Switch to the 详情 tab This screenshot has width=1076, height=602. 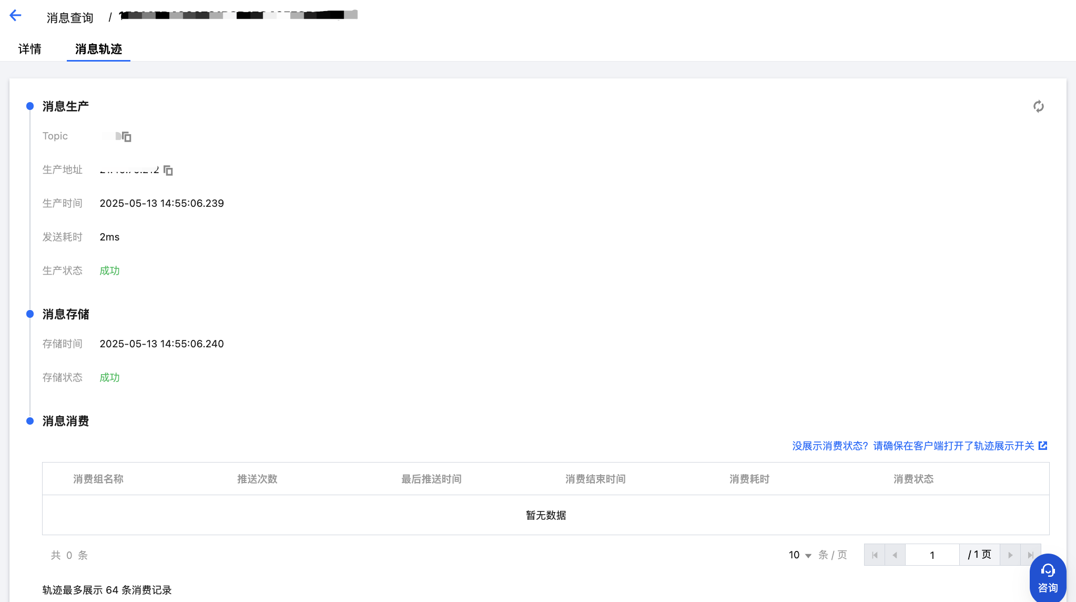[x=30, y=49]
